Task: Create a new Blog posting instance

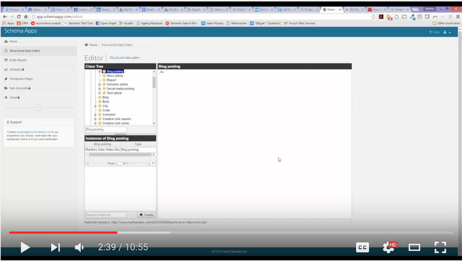Action: click(x=146, y=215)
